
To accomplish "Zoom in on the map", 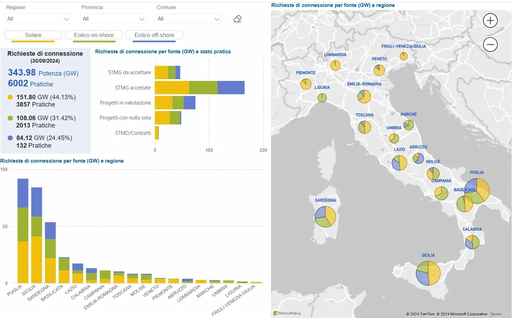I will [x=490, y=21].
